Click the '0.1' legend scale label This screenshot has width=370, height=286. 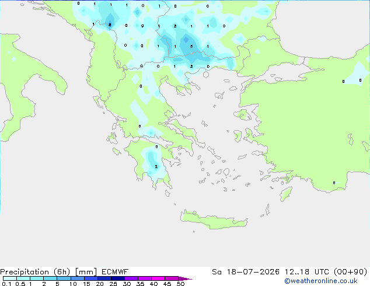pos(6,284)
